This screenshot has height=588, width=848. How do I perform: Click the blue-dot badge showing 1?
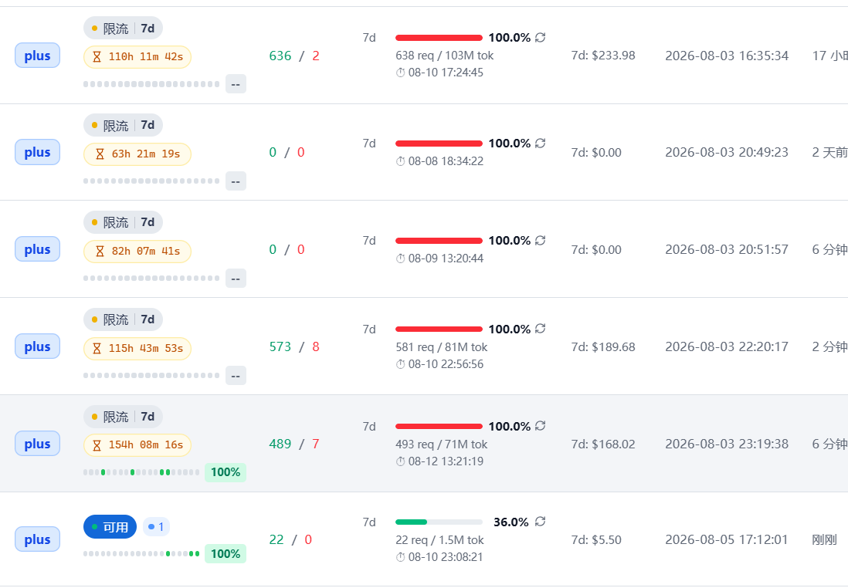point(156,526)
